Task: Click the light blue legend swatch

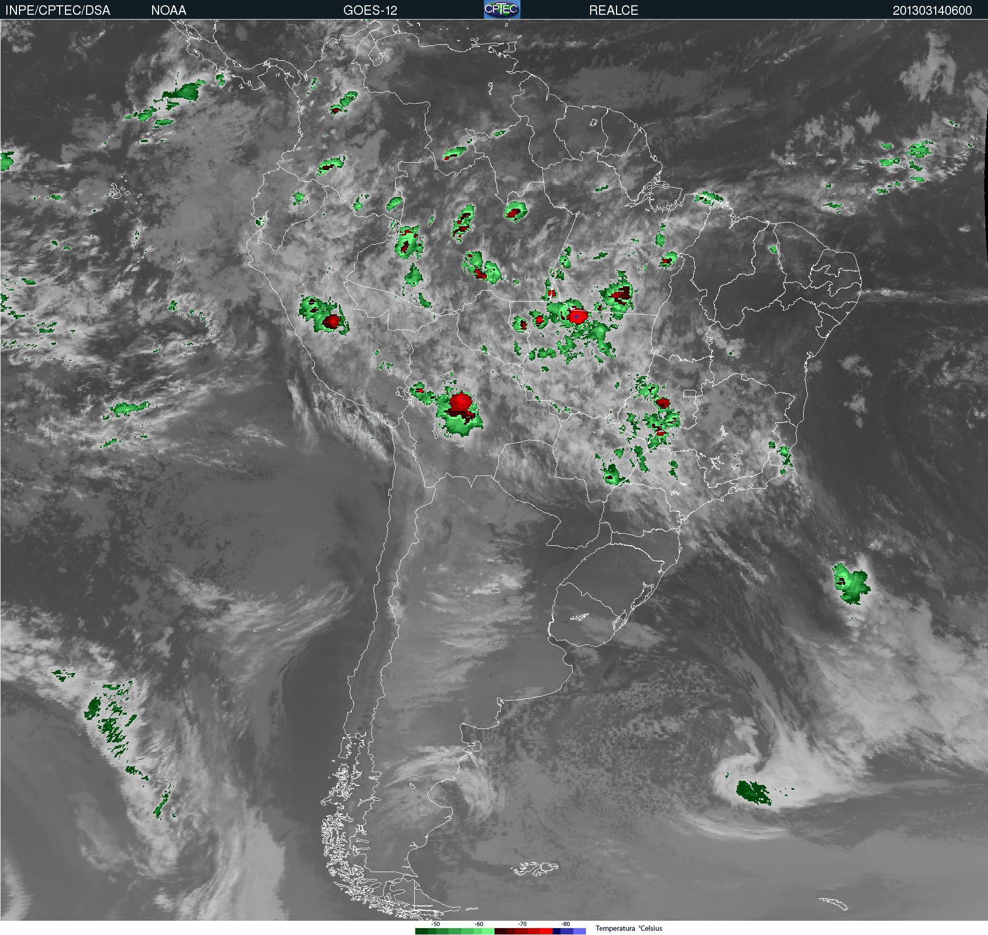Action: tap(580, 931)
